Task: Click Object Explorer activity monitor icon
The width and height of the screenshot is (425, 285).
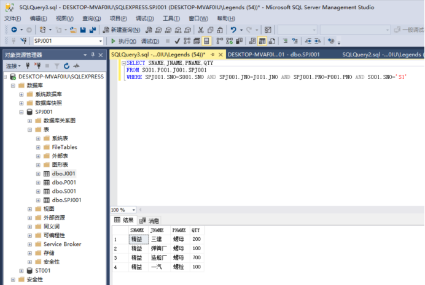Action: coord(76,66)
